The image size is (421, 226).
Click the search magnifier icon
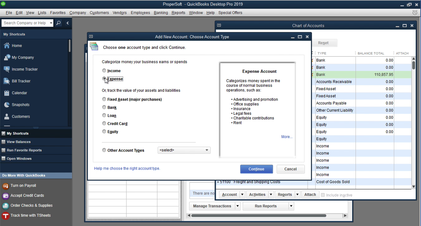[58, 23]
